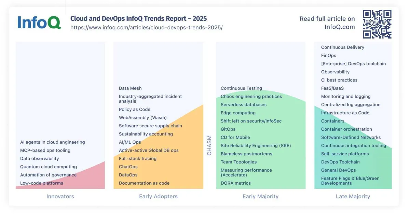Click 'Software secure supply chain' entry
This screenshot has width=410, height=215.
pyautogui.click(x=150, y=126)
